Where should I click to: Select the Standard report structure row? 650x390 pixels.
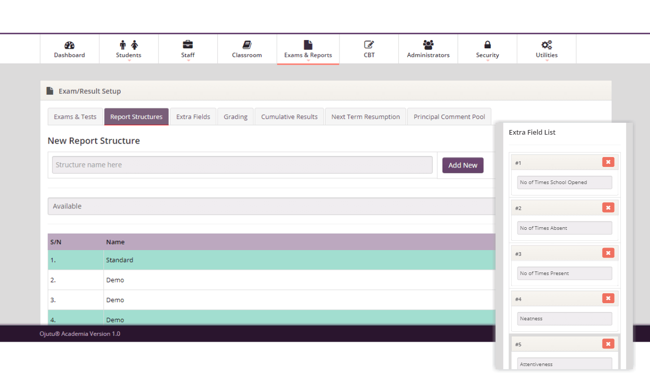pyautogui.click(x=271, y=260)
